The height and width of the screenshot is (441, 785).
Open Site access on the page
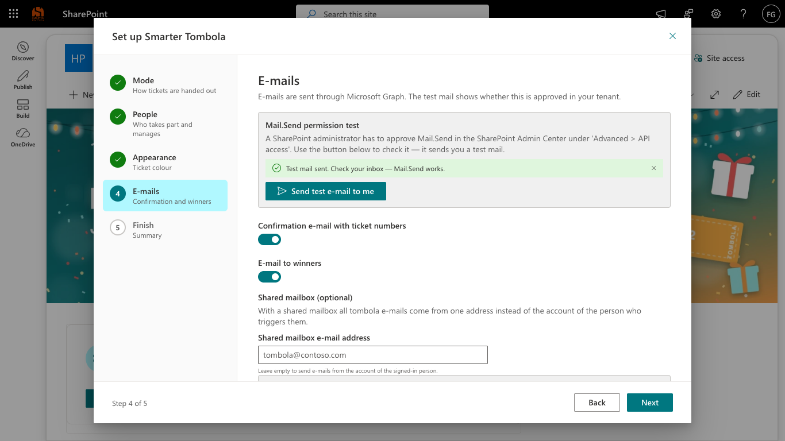[x=719, y=58]
